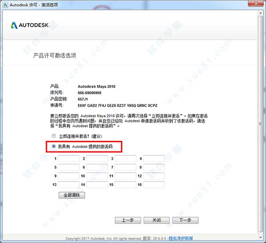Click activation code field 15
This screenshot has height=243, width=266.
point(125,185)
